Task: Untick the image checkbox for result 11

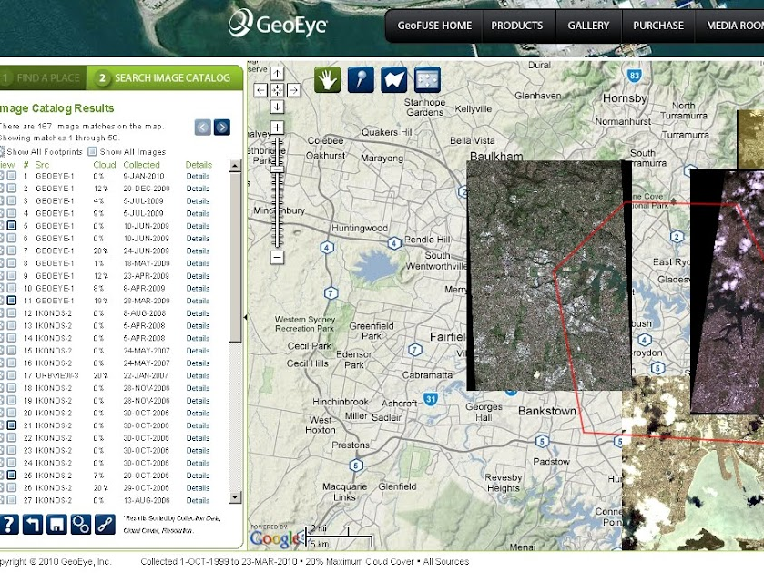Action: tap(12, 301)
